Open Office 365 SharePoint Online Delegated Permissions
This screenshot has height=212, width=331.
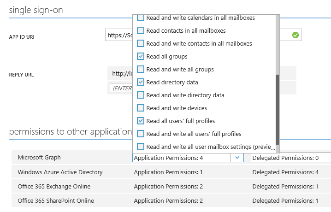[x=285, y=201]
